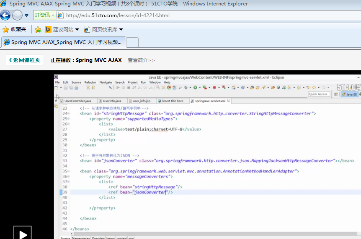Collapse bean fold marker on line 24
The height and width of the screenshot is (239, 361).
pos(68,113)
